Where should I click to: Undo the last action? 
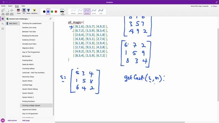(x=3, y=2)
